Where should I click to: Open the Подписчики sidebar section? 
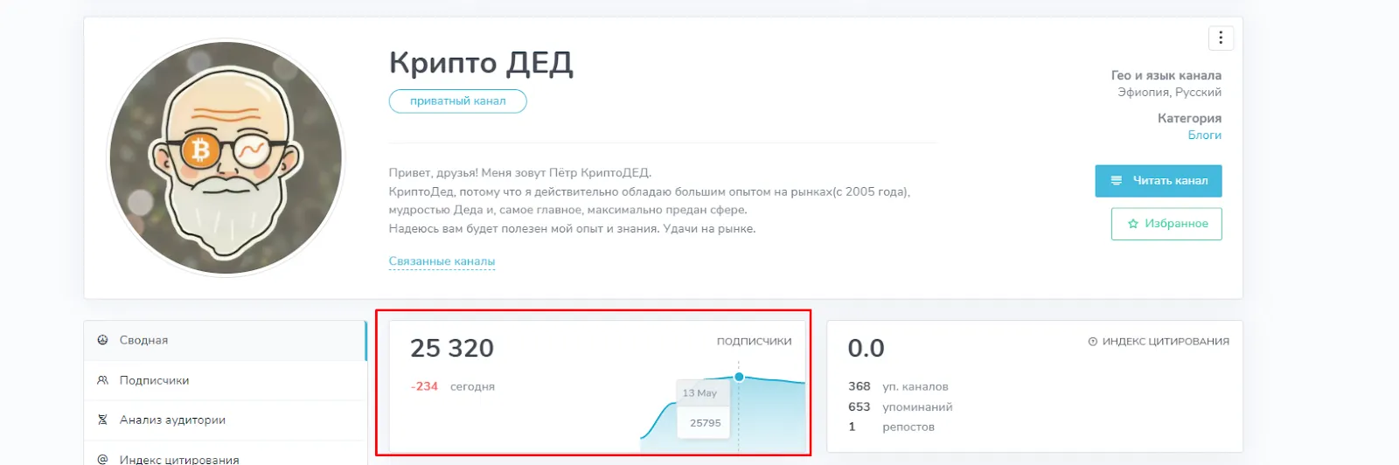click(226, 380)
